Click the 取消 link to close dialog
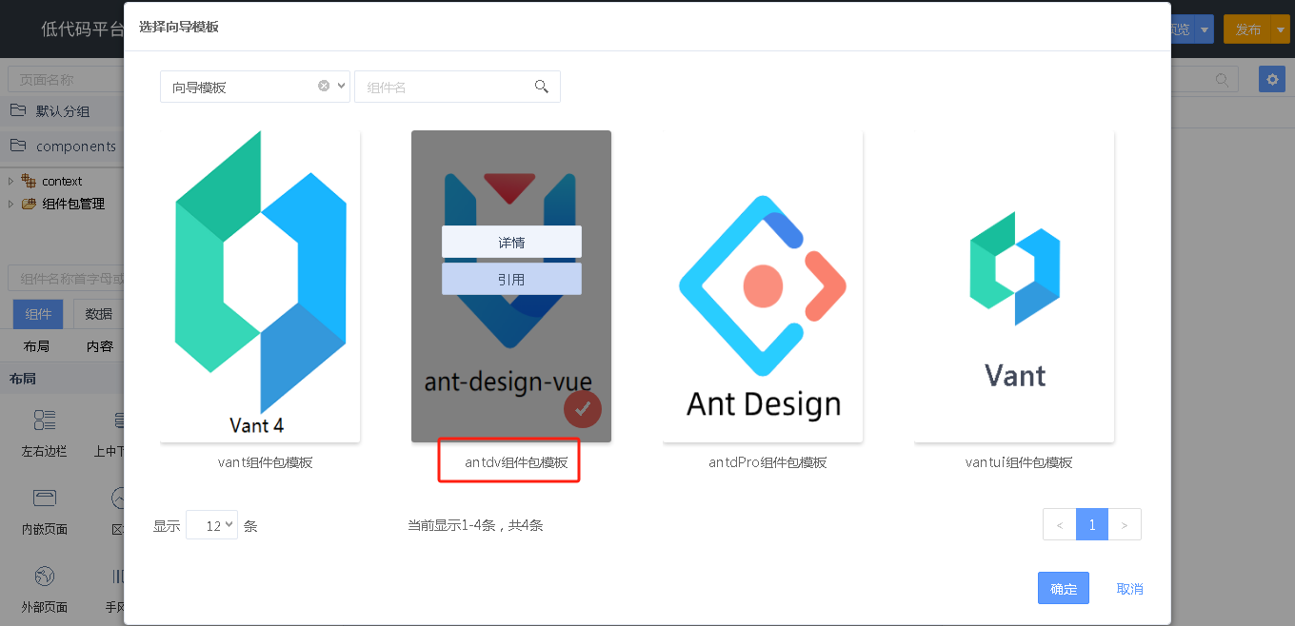 pyautogui.click(x=1129, y=589)
